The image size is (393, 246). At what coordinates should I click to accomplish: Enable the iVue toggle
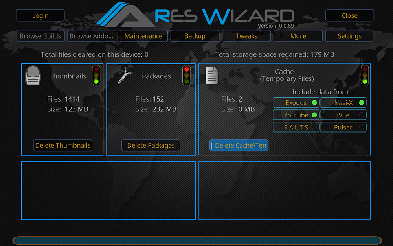tap(343, 115)
